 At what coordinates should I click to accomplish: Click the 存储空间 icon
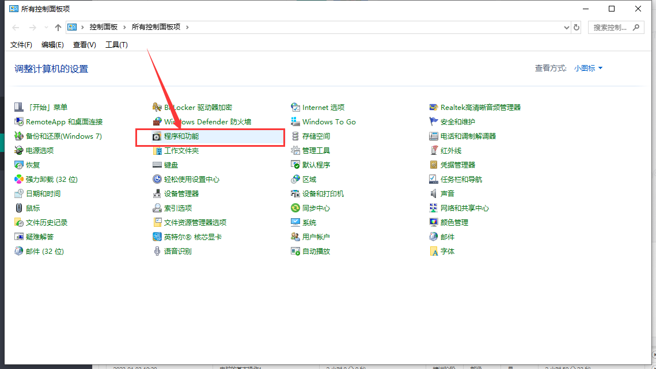coord(295,136)
